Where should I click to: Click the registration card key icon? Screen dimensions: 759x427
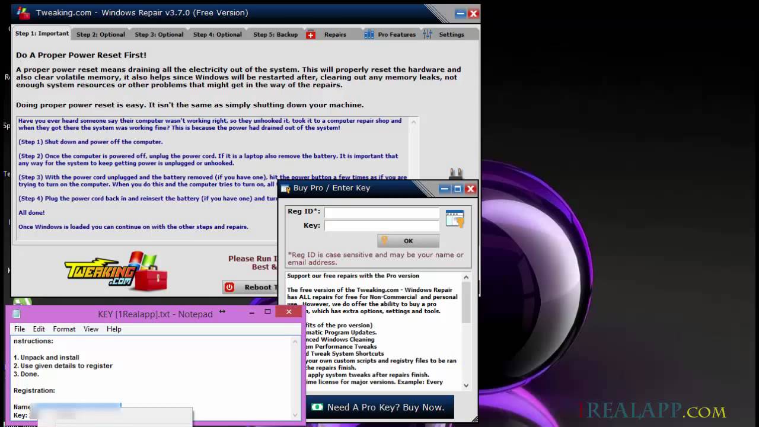tap(455, 218)
